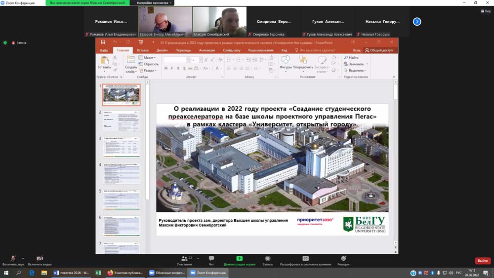This screenshot has height=278, width=494.
Task: Click the Вставить paste icon in ribbon
Action: coord(104,61)
